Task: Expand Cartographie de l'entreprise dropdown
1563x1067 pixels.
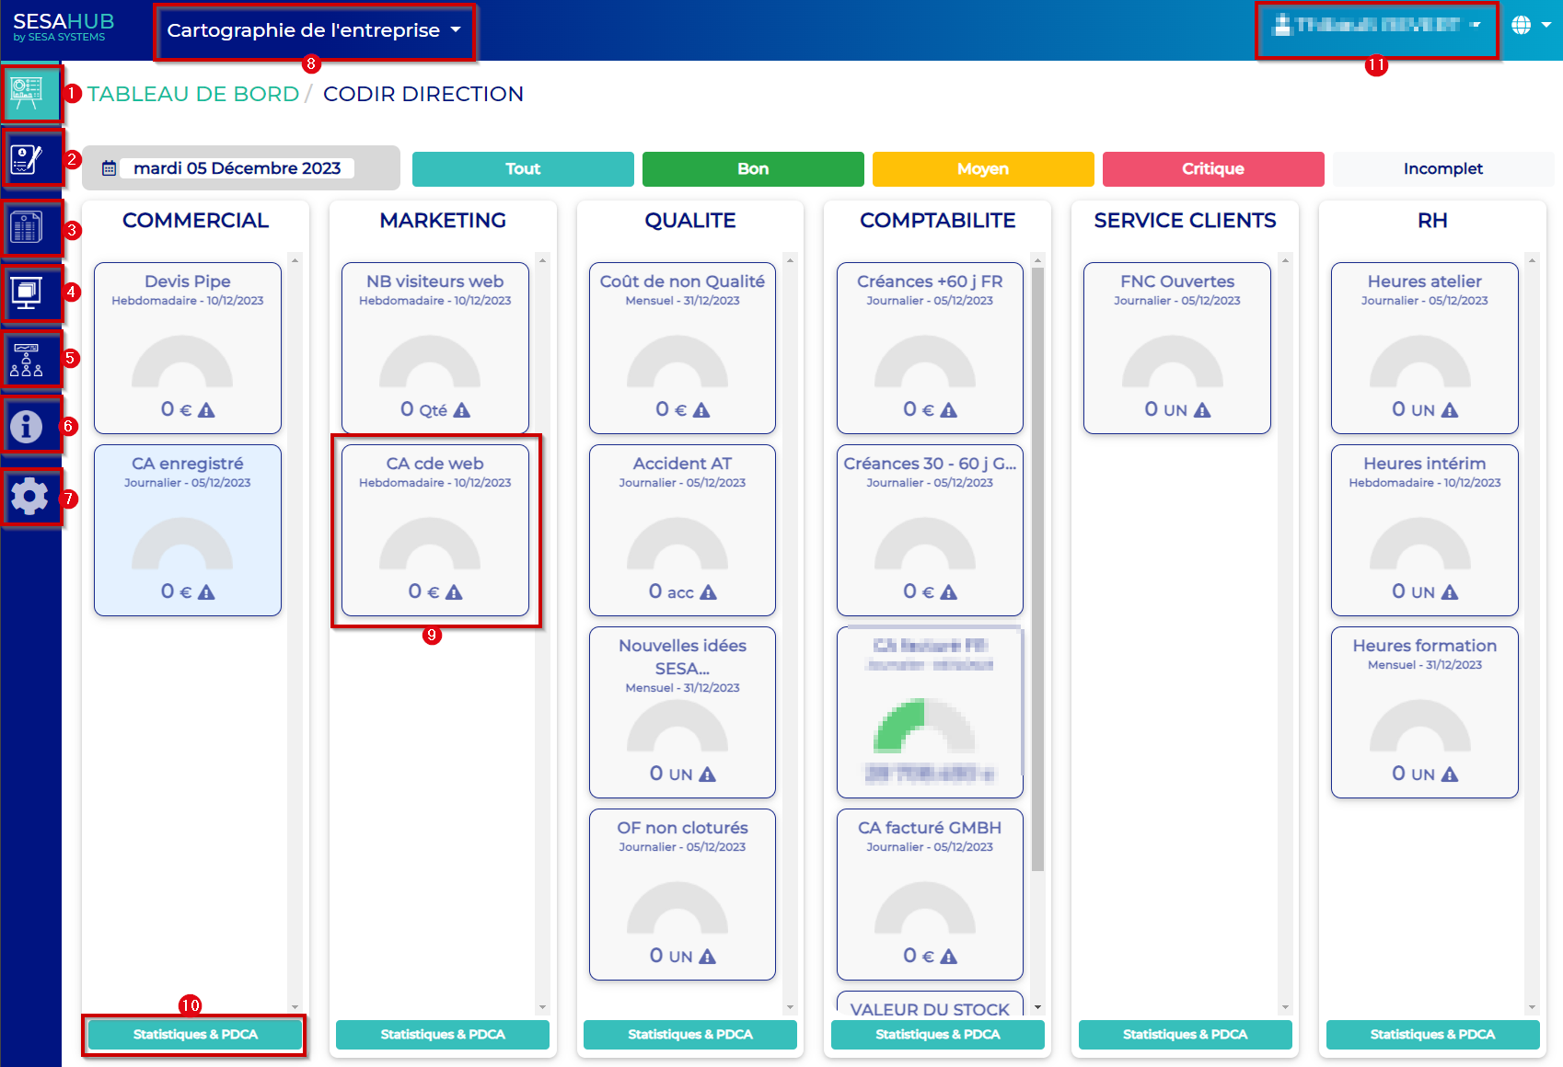Action: [x=313, y=30]
